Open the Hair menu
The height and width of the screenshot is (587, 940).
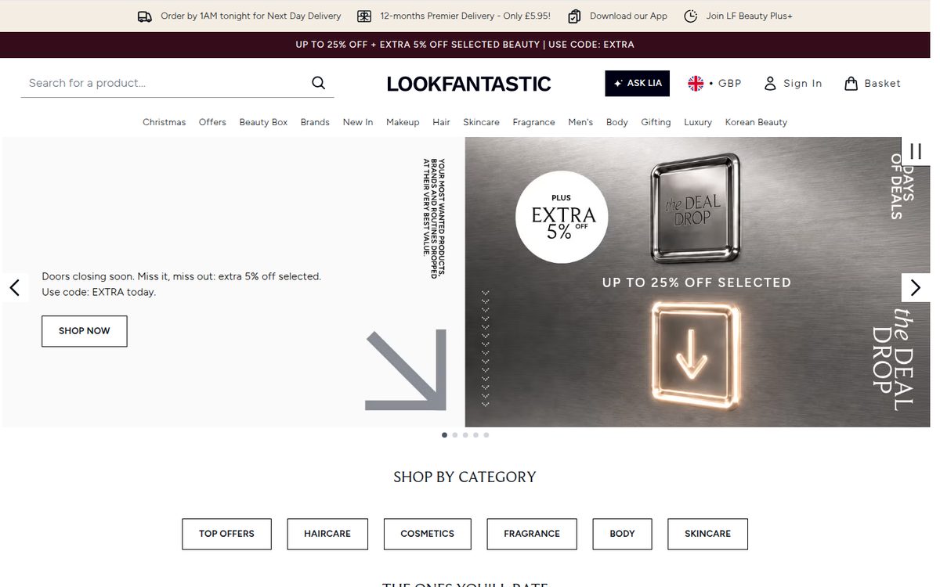point(442,122)
